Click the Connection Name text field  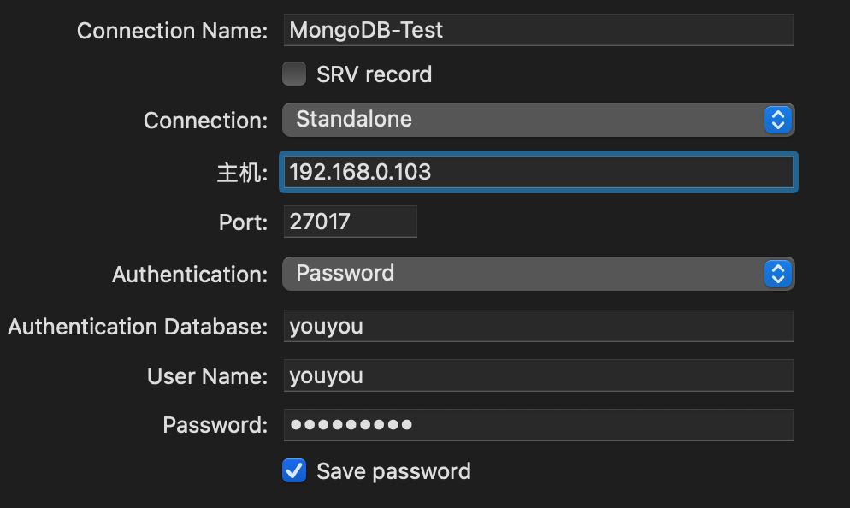tap(537, 31)
